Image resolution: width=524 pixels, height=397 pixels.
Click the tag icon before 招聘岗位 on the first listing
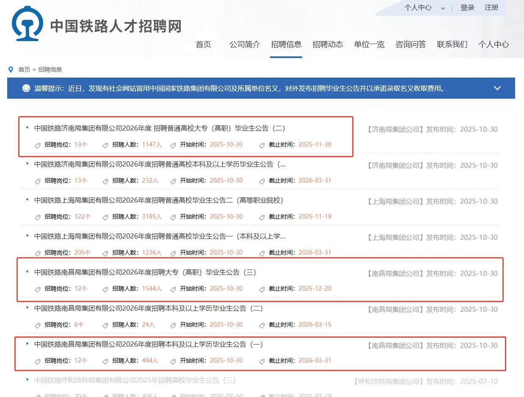[x=37, y=144]
